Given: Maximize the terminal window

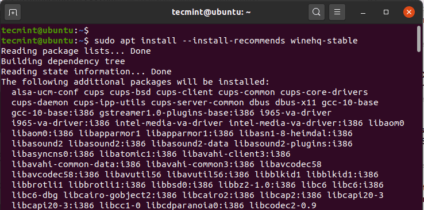Looking at the screenshot, I should [x=386, y=12].
